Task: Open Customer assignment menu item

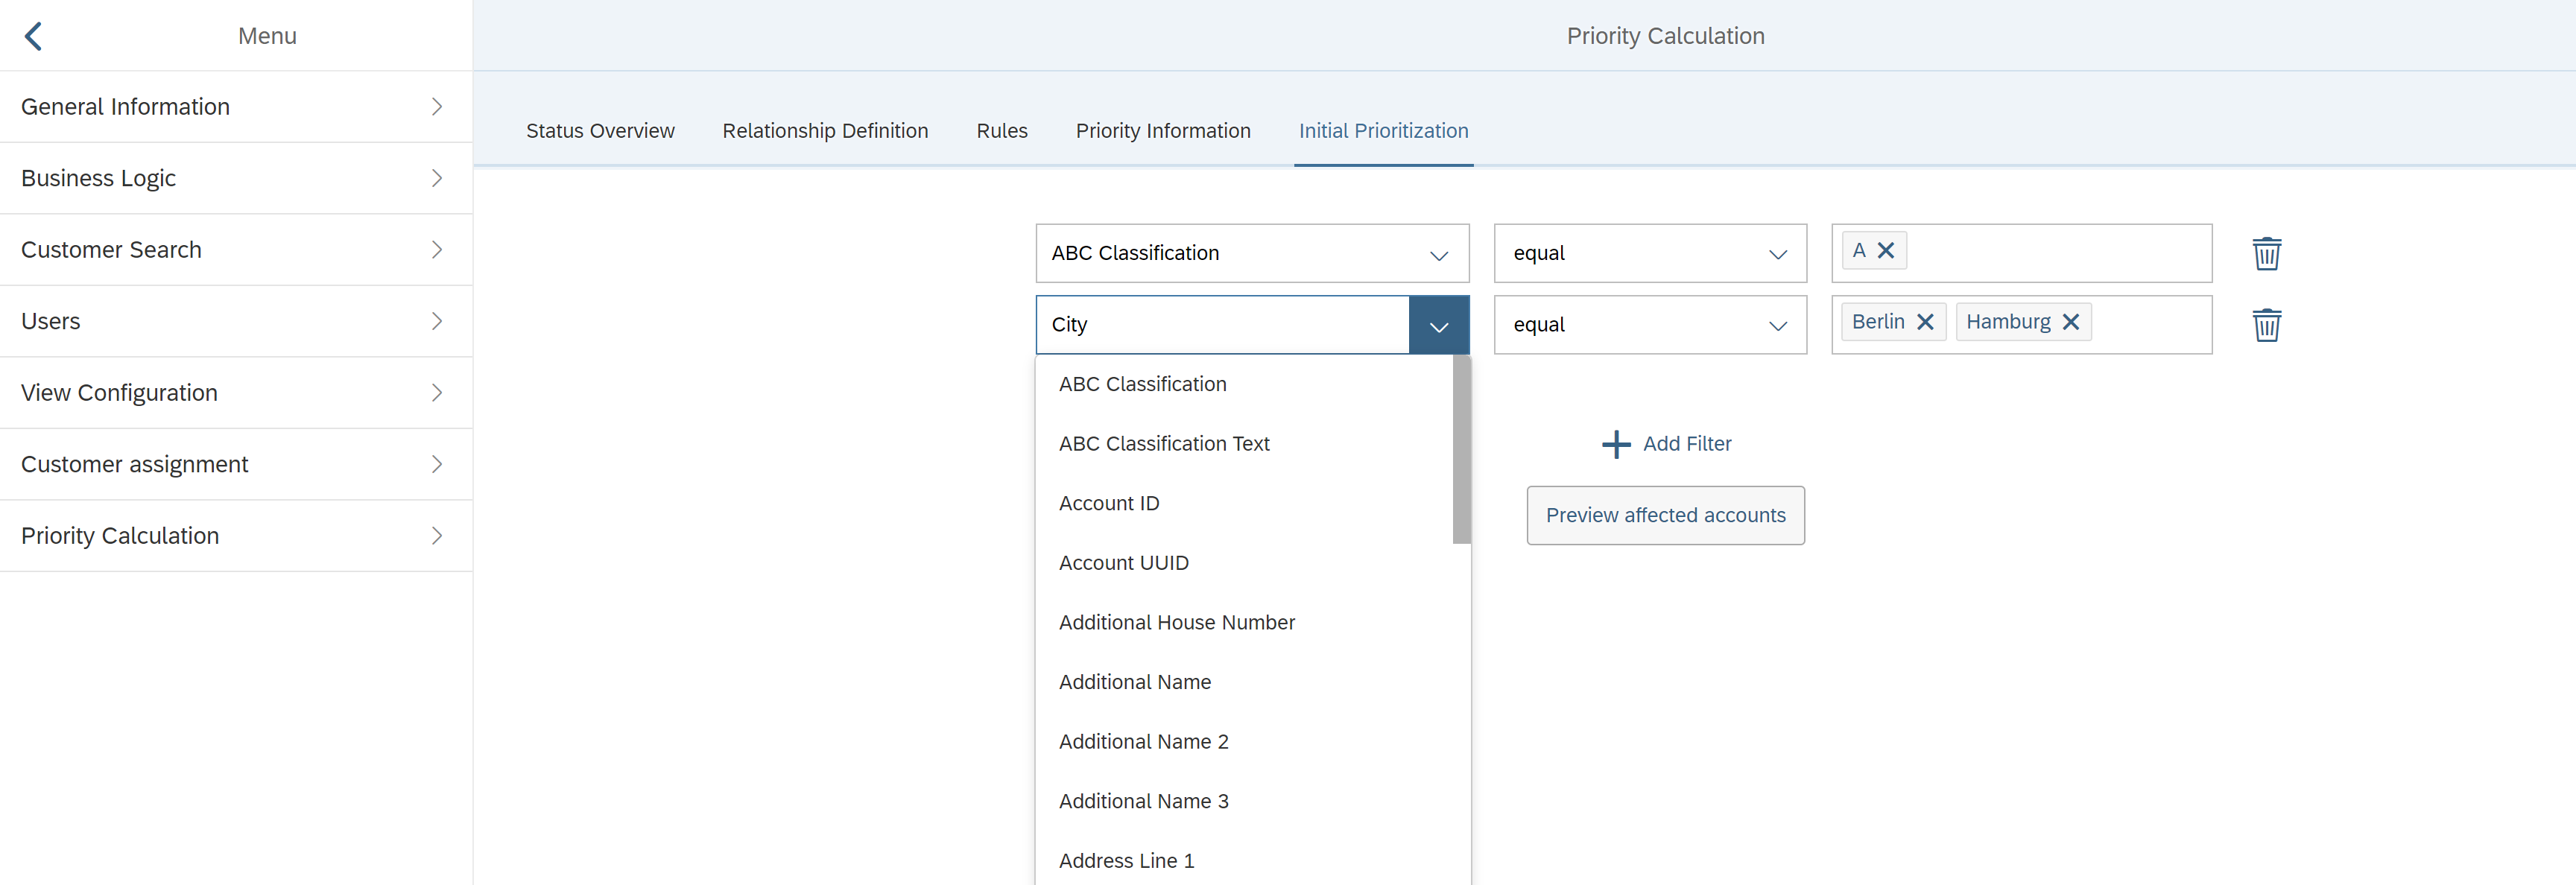Action: point(236,464)
